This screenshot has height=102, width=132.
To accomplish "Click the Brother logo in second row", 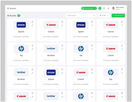I will tap(51, 48).
